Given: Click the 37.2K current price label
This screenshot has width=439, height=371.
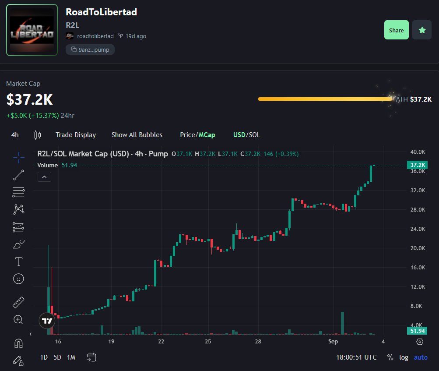Looking at the screenshot, I should click(x=417, y=165).
